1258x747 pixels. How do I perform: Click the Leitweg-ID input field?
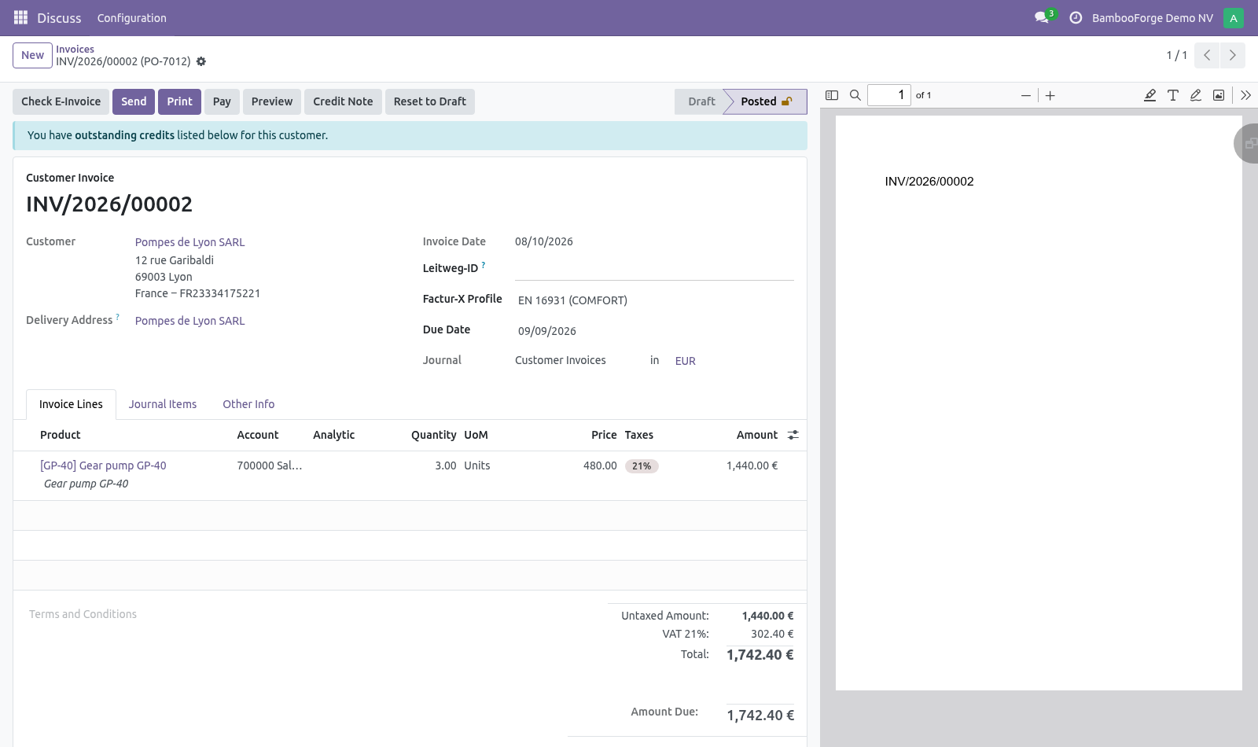click(654, 269)
